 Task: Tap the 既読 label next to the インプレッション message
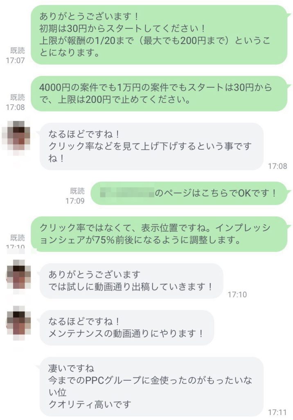[x=18, y=237]
